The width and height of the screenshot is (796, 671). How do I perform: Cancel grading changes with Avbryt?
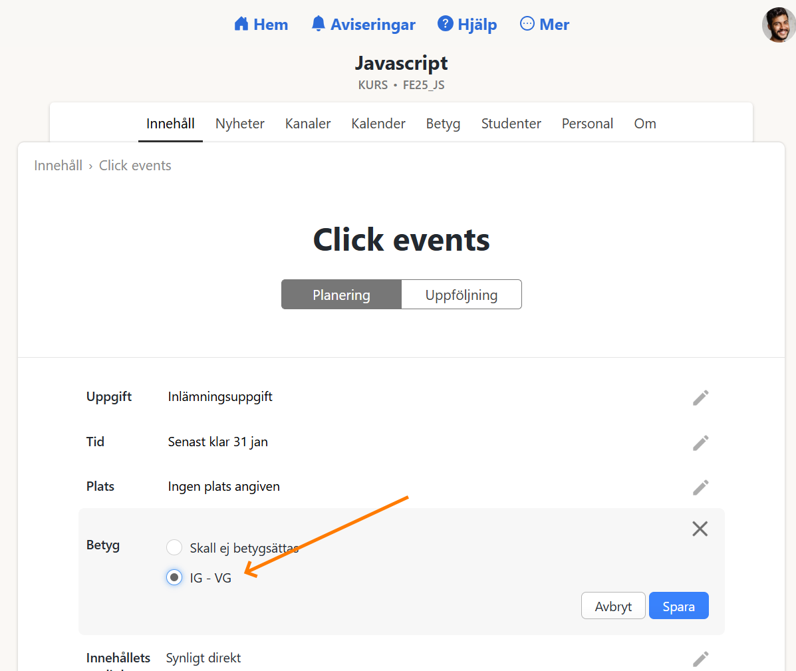point(613,606)
